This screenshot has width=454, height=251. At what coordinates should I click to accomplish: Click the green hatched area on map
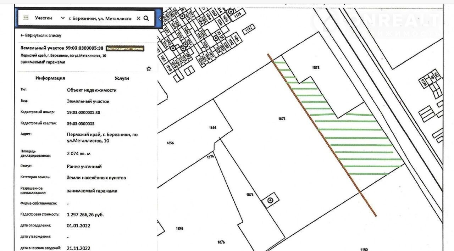(x=355, y=142)
